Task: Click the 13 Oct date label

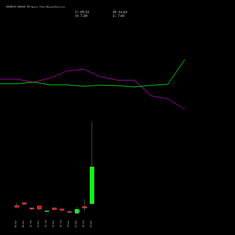Action: click(38, 224)
